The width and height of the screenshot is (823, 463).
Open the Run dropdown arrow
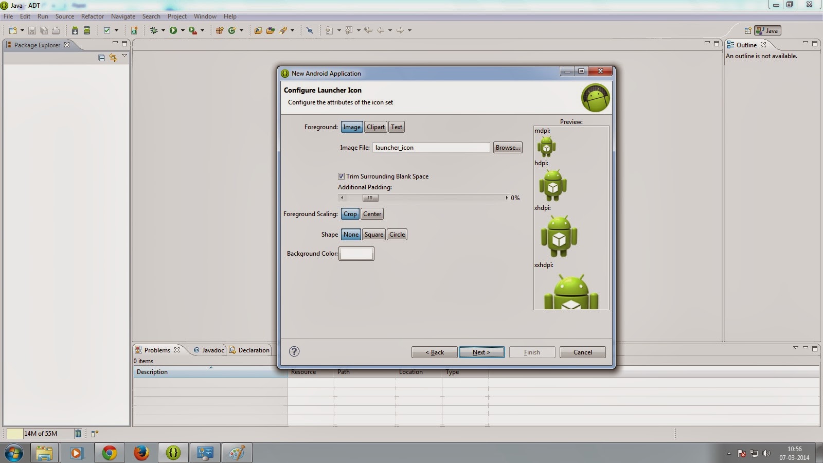click(x=183, y=30)
